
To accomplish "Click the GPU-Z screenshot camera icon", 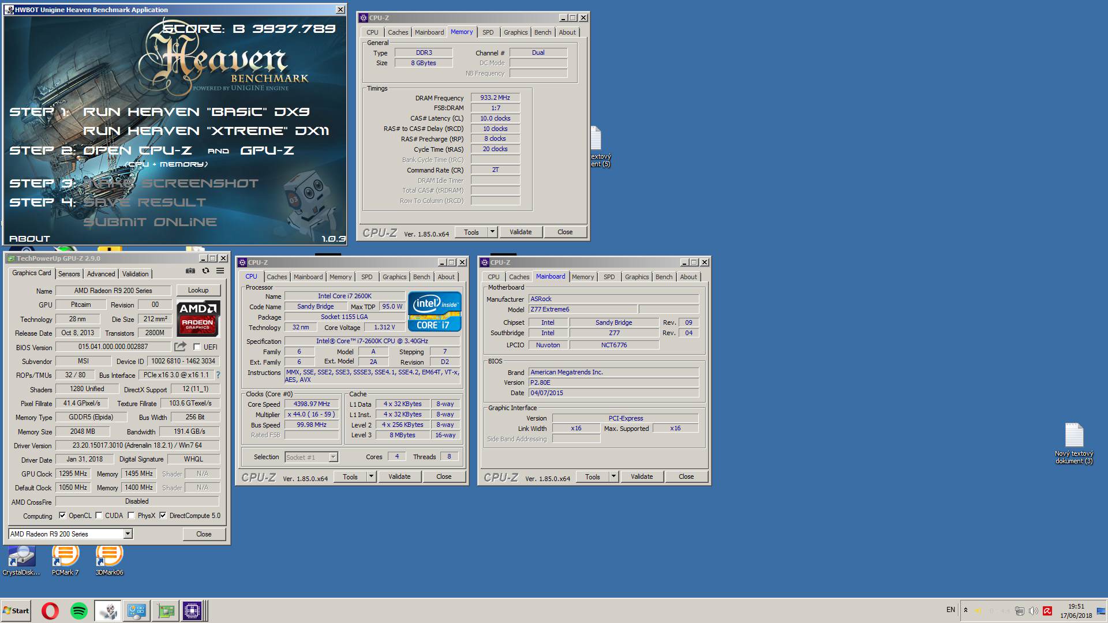I will pyautogui.click(x=190, y=271).
